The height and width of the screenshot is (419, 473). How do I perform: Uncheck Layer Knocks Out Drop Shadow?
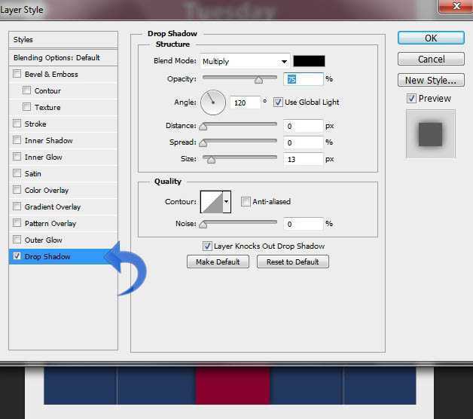pos(207,246)
